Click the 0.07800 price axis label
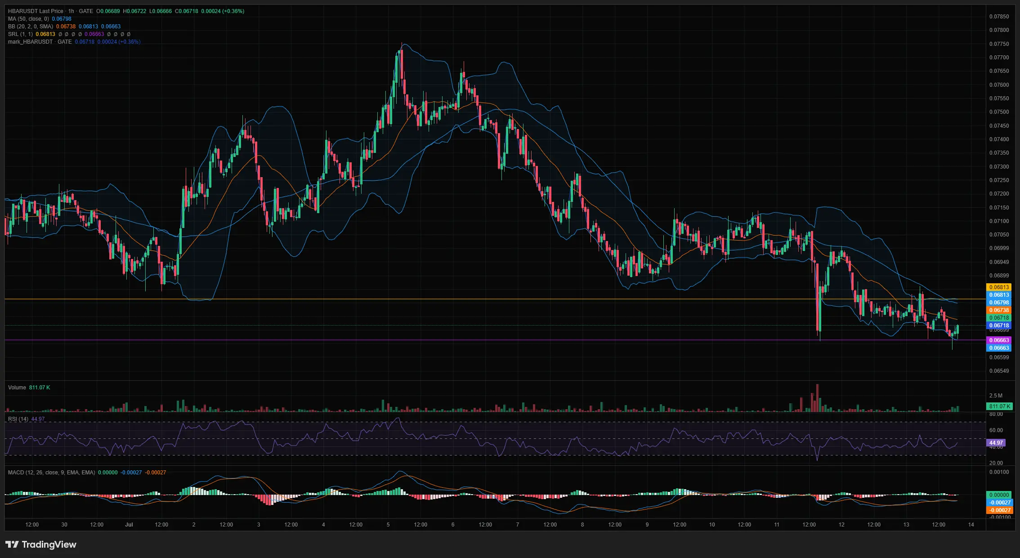Image resolution: width=1020 pixels, height=558 pixels. tap(999, 30)
